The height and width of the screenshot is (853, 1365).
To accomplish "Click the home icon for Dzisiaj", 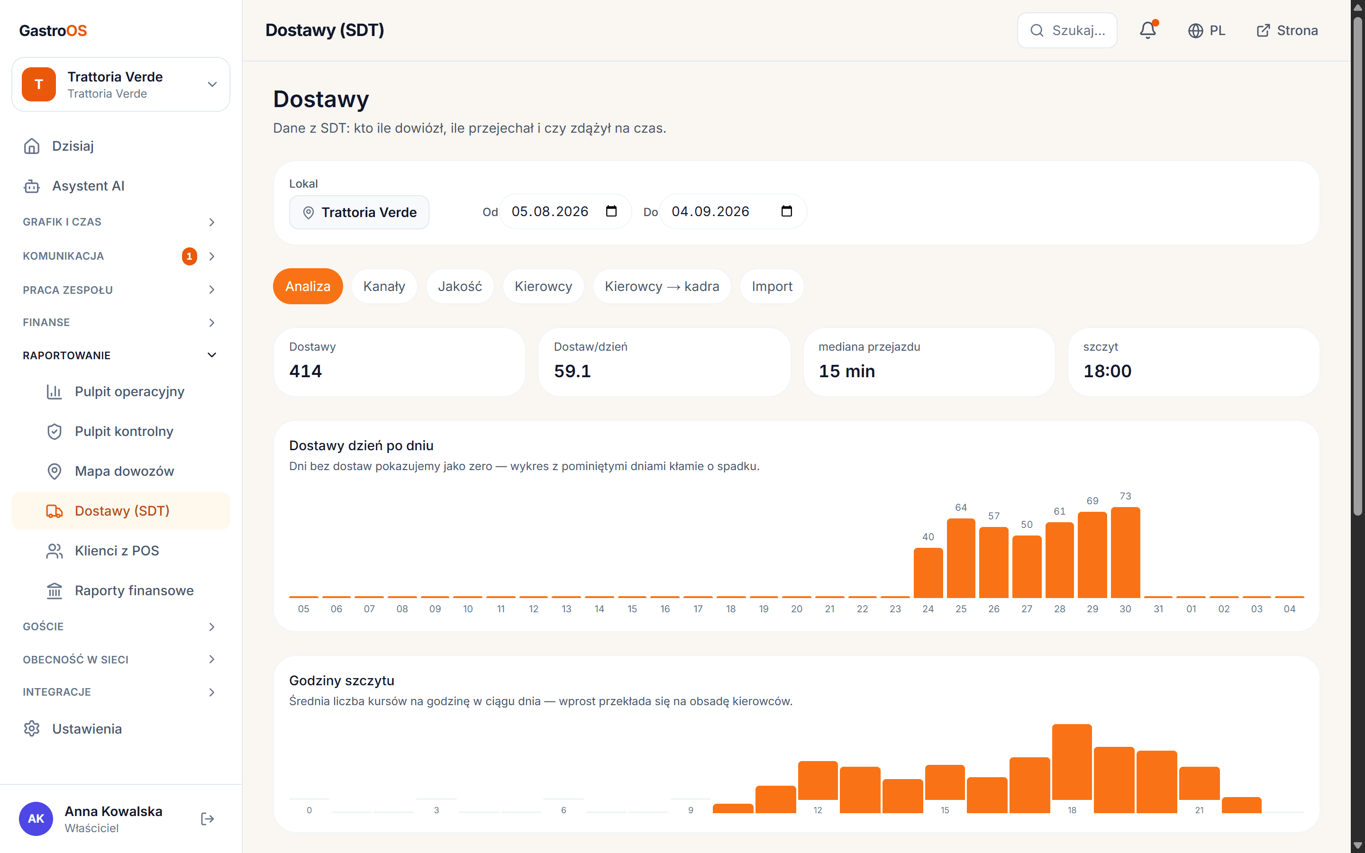I will click(32, 146).
